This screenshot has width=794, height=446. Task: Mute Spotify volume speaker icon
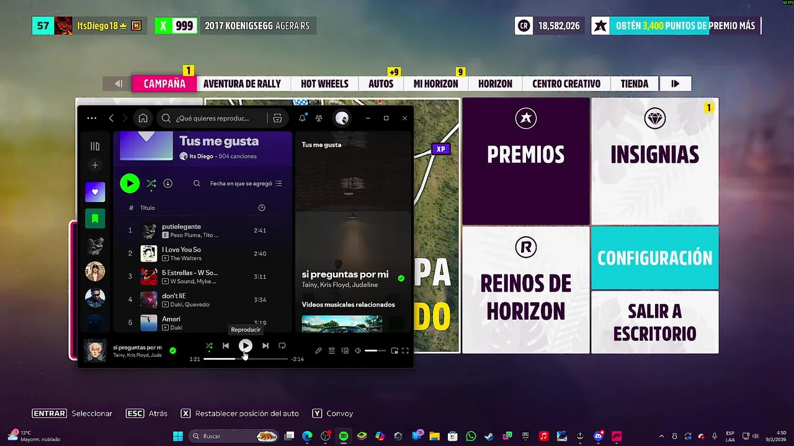[357, 351]
